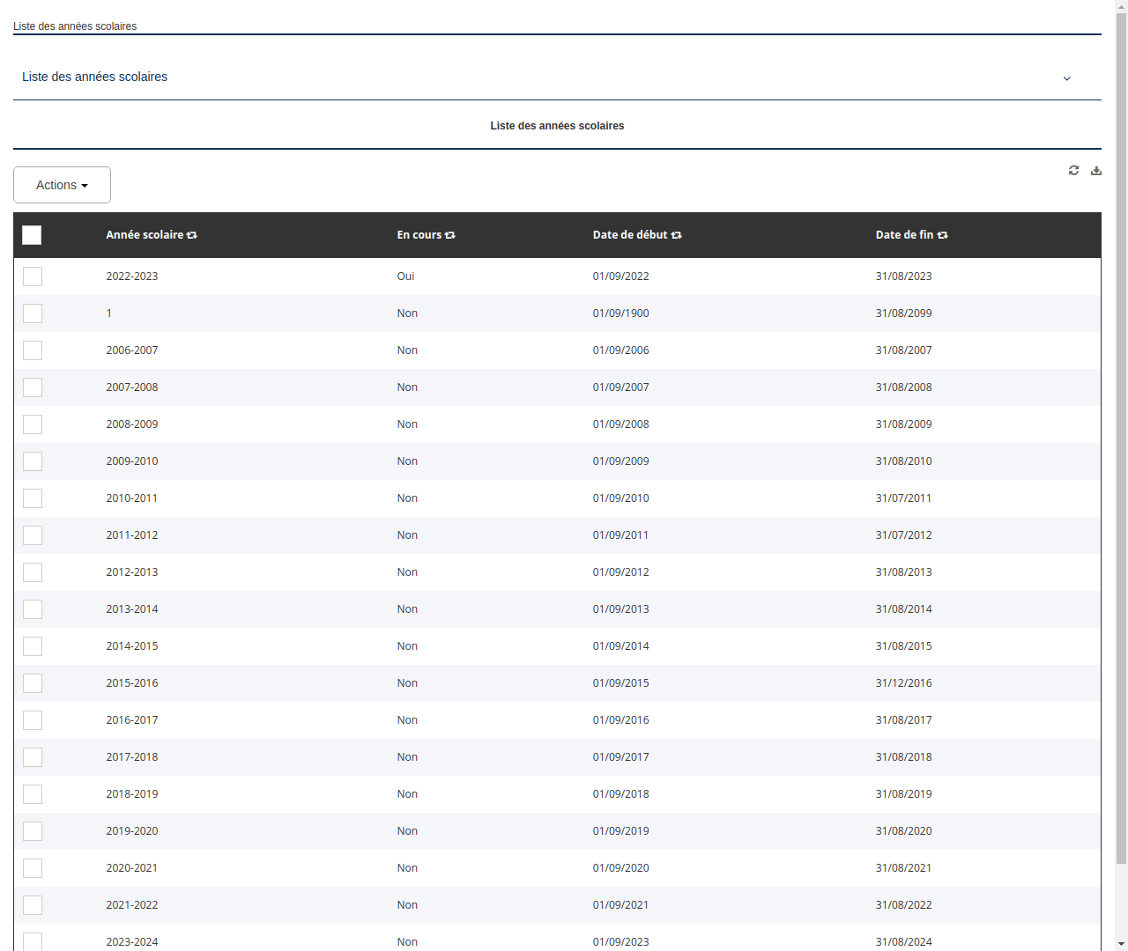
Task: Select all rows with the header checkbox
Action: click(32, 235)
